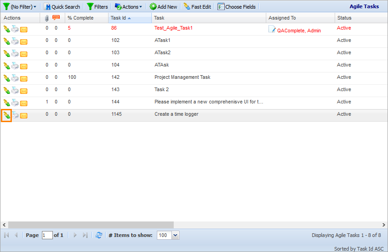388x252 pixels.
Task: Open Choose Fields
Action: coord(237,7)
